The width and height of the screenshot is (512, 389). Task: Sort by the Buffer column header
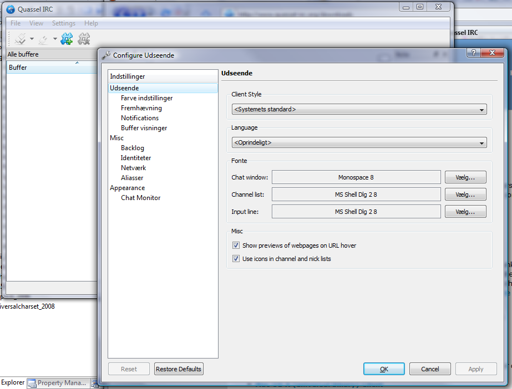pyautogui.click(x=52, y=68)
